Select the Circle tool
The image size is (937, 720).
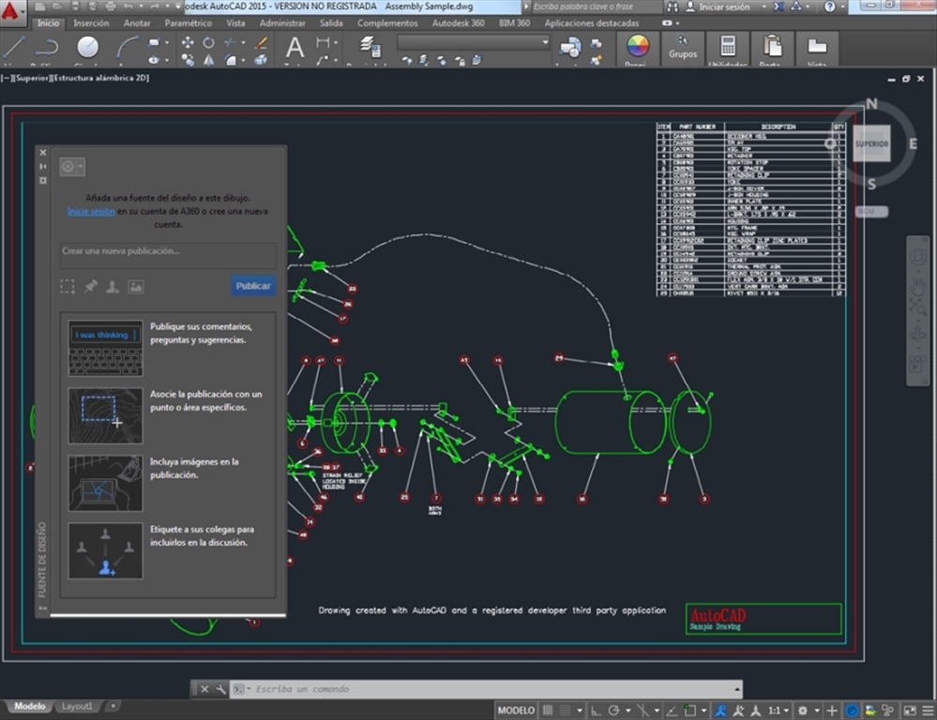88,47
